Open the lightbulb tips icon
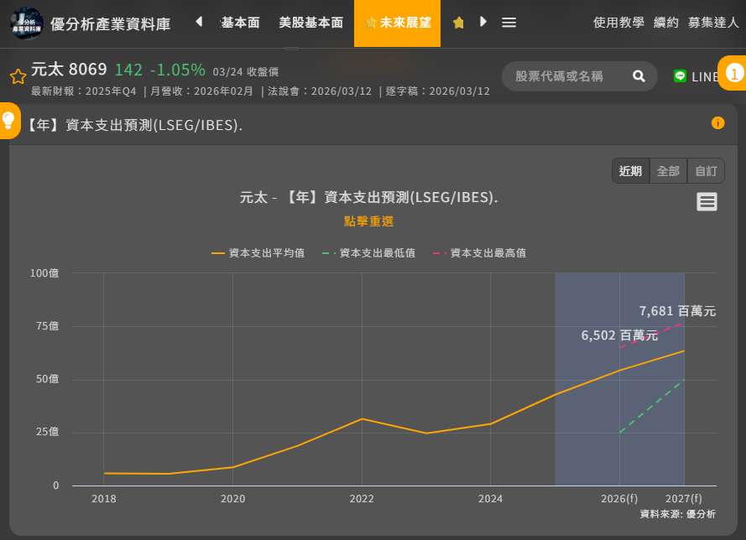Image resolution: width=746 pixels, height=540 pixels. (8, 119)
